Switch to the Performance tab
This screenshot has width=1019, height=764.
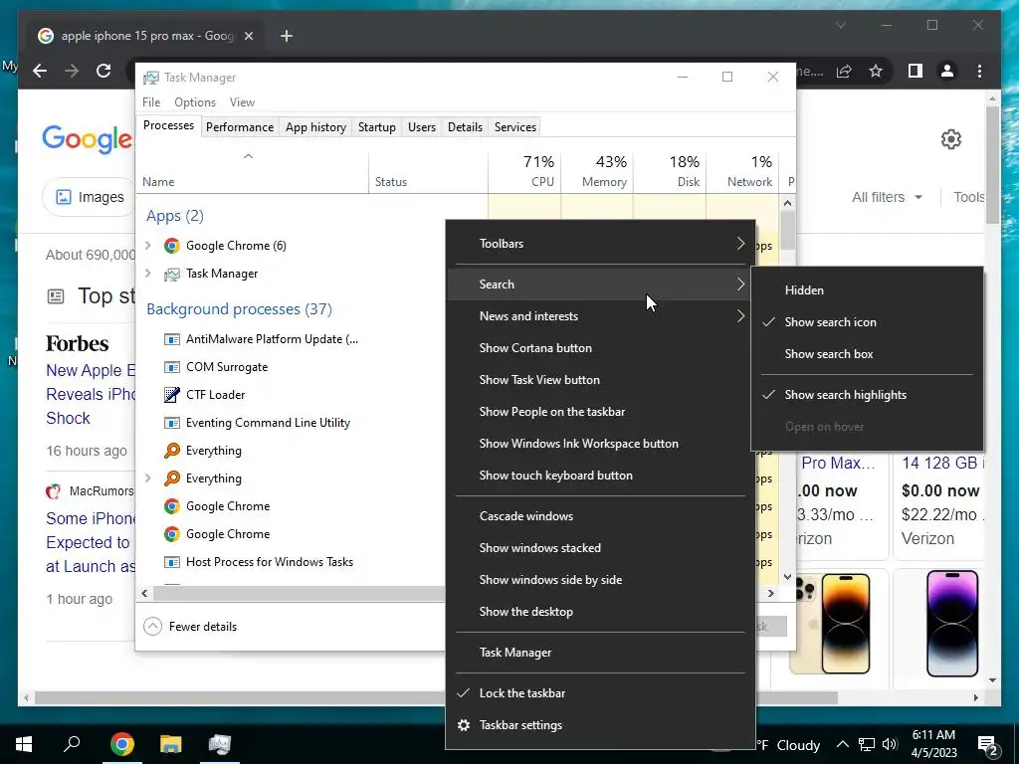coord(240,127)
